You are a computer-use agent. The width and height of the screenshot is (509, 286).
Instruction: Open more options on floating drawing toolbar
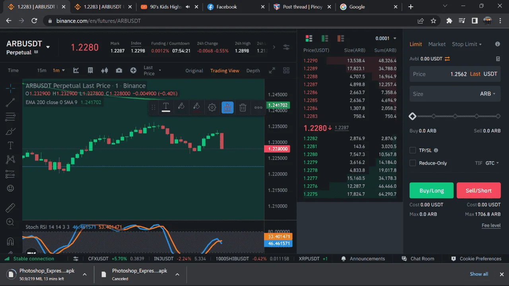click(258, 107)
